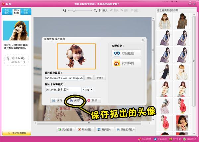Click the zoom out magnifier icon
This screenshot has height=142, width=199.
[65, 11]
